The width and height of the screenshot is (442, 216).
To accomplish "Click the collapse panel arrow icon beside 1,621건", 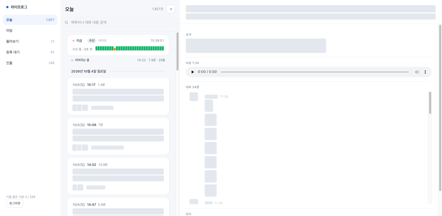I will pyautogui.click(x=171, y=9).
